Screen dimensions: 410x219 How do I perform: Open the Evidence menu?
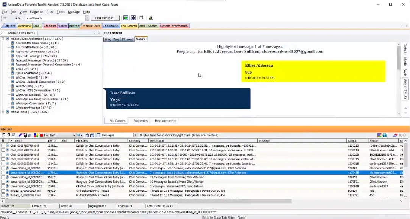36,12
